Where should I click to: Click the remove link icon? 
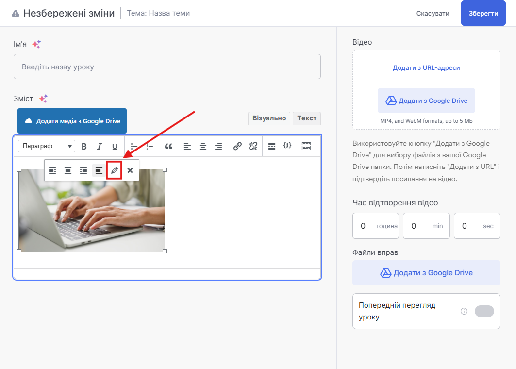[252, 146]
